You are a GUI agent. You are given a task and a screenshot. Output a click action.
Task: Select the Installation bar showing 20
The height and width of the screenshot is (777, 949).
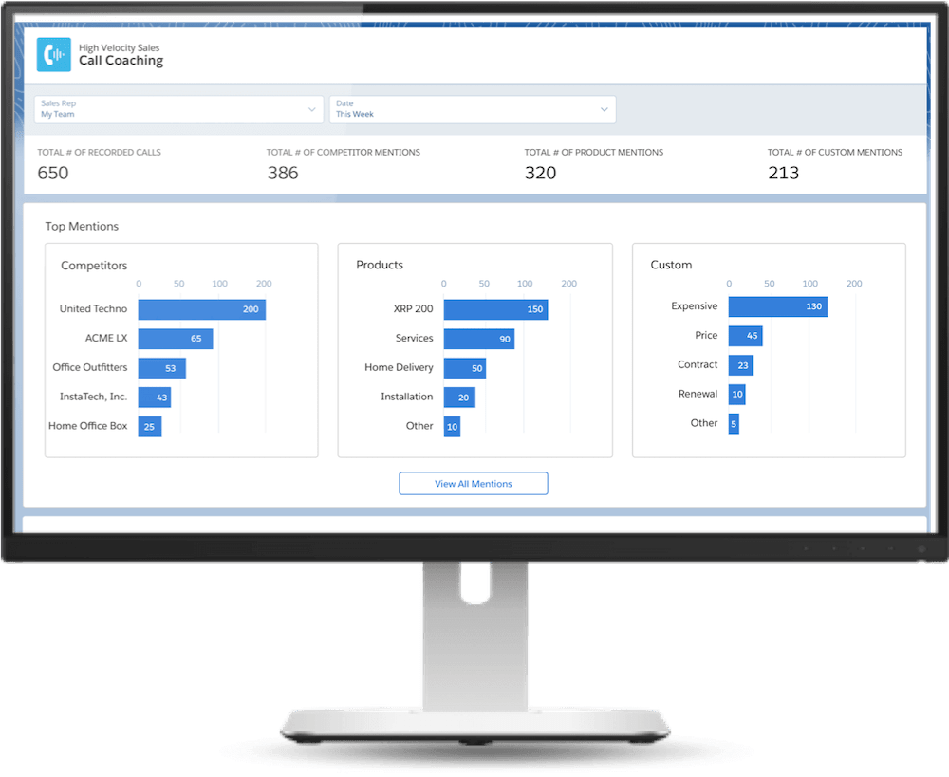pyautogui.click(x=459, y=397)
